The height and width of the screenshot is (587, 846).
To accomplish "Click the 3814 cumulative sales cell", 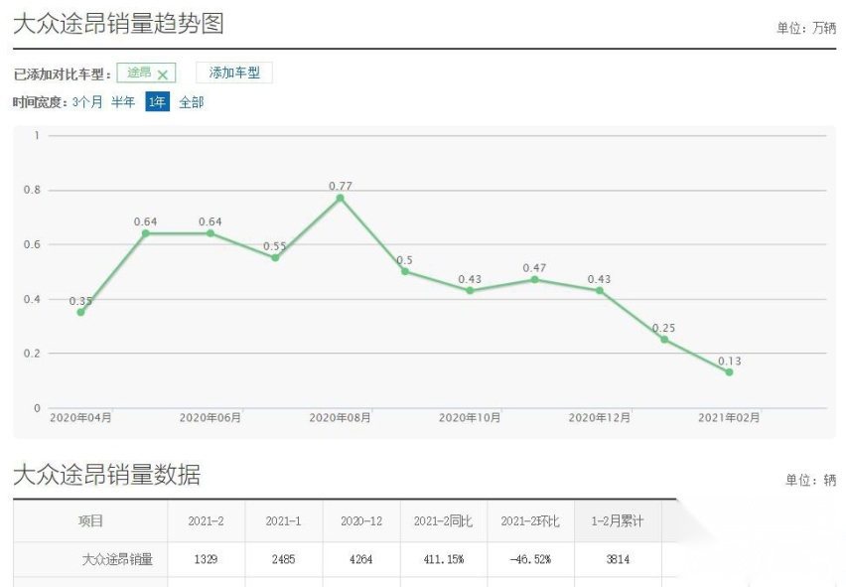I will [618, 559].
